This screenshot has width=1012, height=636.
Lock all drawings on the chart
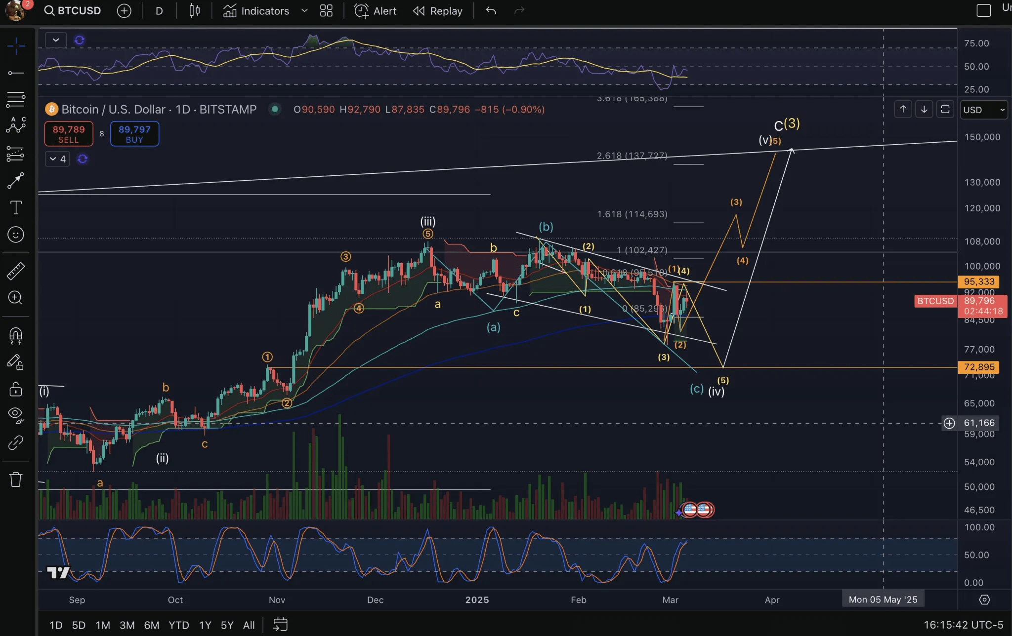[x=16, y=389]
